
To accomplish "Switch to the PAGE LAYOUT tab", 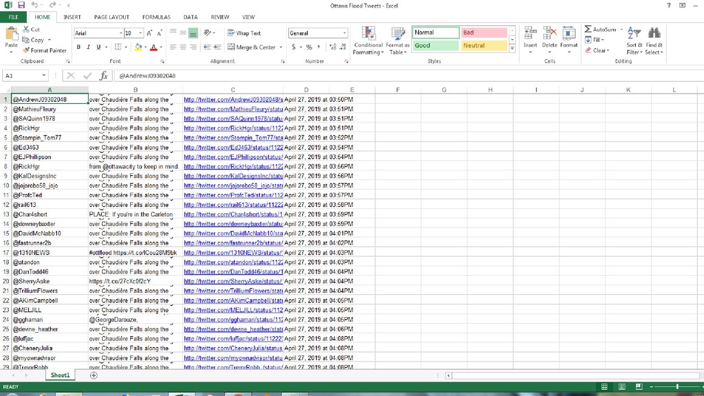I will point(111,17).
